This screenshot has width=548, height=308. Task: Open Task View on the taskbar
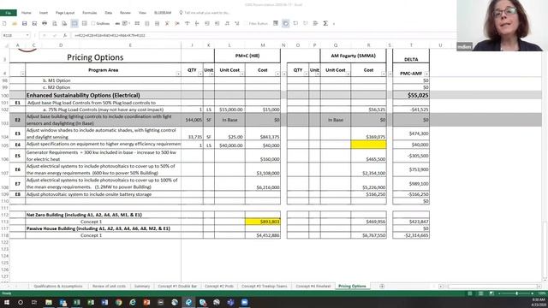pos(34,302)
